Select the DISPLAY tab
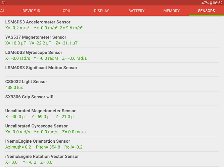Viewport: 224px width, 167px height. tap(101, 11)
